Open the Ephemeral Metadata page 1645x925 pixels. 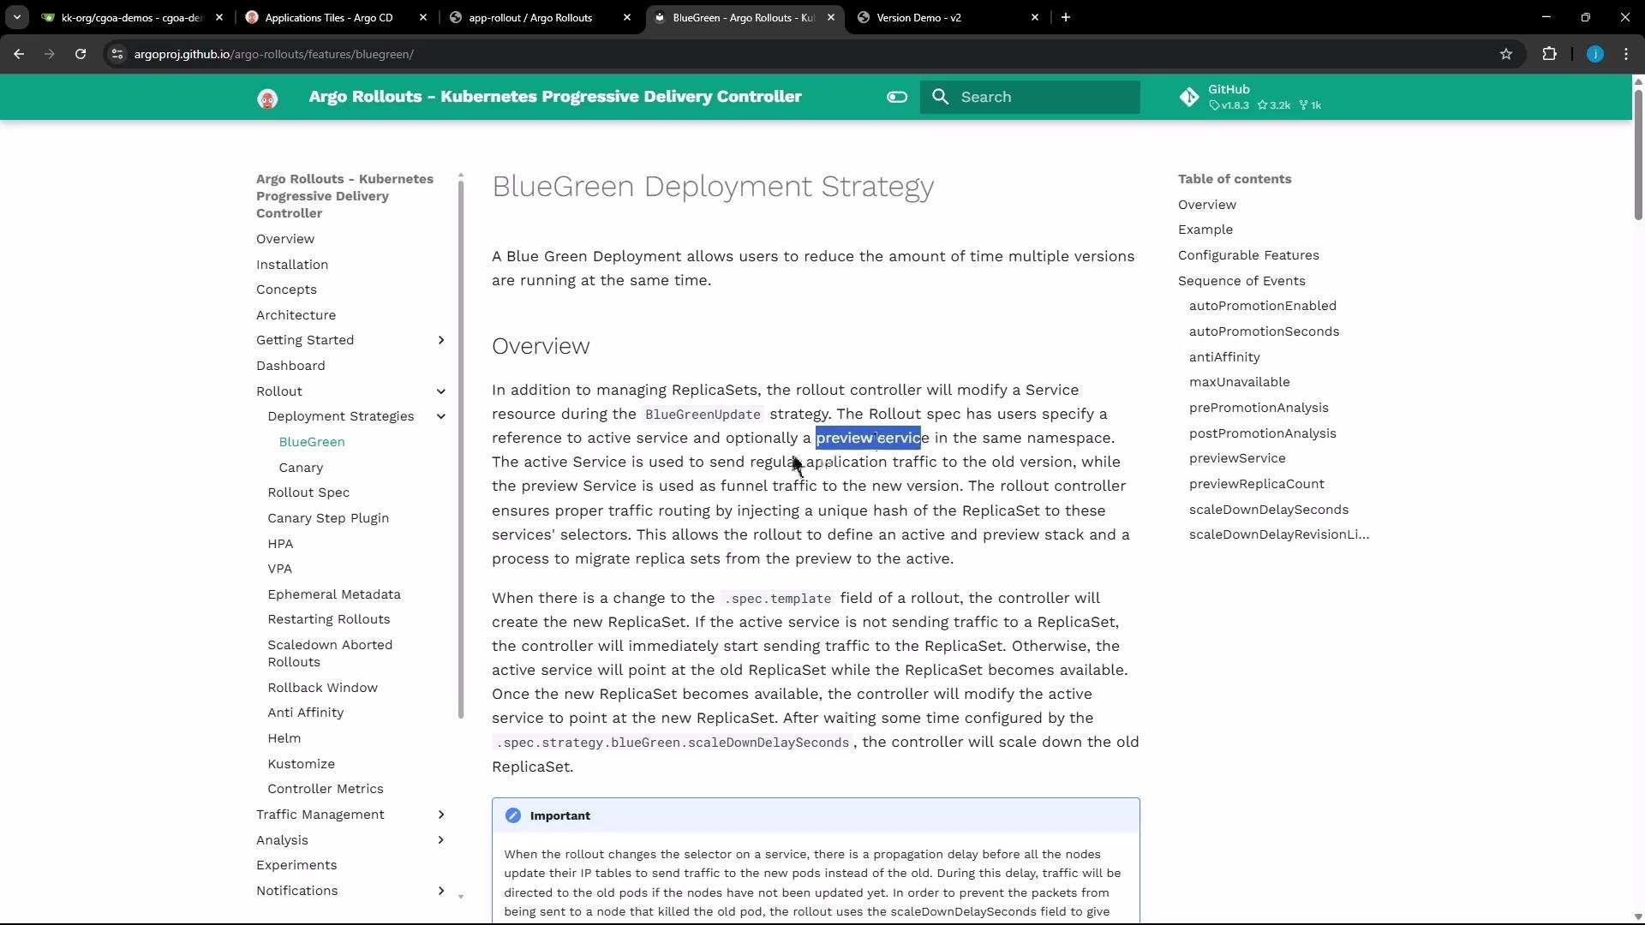click(x=334, y=594)
